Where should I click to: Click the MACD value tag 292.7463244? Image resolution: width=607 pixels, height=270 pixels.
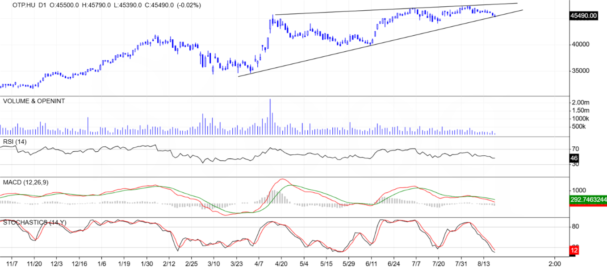pyautogui.click(x=588, y=201)
